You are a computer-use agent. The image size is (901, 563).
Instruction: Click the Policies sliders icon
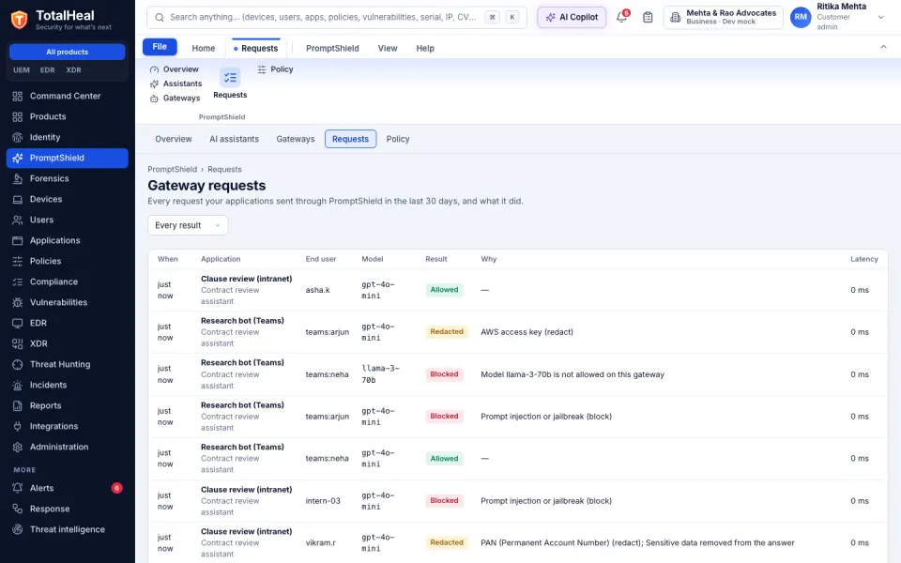pyautogui.click(x=18, y=262)
